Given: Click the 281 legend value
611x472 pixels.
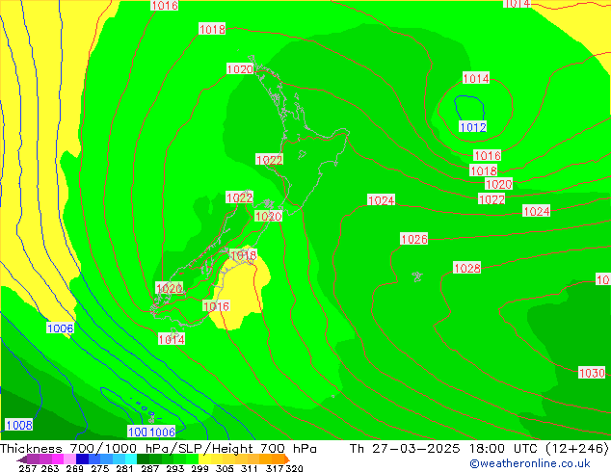Looking at the screenshot, I should coord(124,468).
